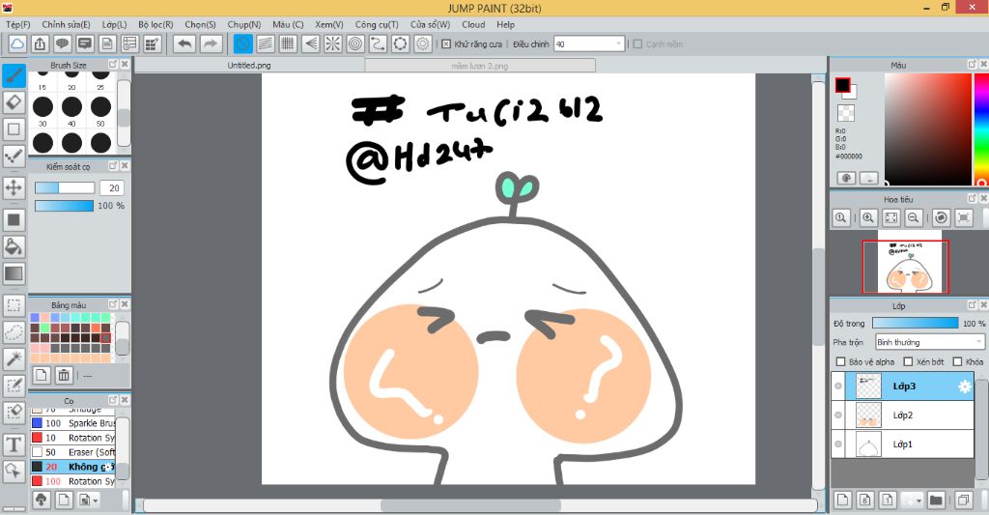The width and height of the screenshot is (989, 515).
Task: Select the Bucket fill tool
Action: (x=14, y=246)
